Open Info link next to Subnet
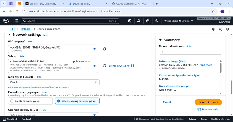The image size is (233, 122). pos(22,56)
